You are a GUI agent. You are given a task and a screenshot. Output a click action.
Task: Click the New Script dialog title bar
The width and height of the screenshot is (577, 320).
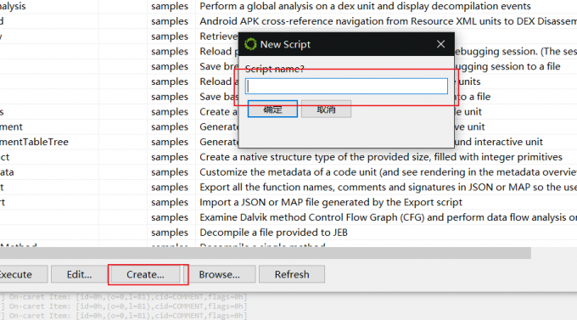(x=346, y=44)
